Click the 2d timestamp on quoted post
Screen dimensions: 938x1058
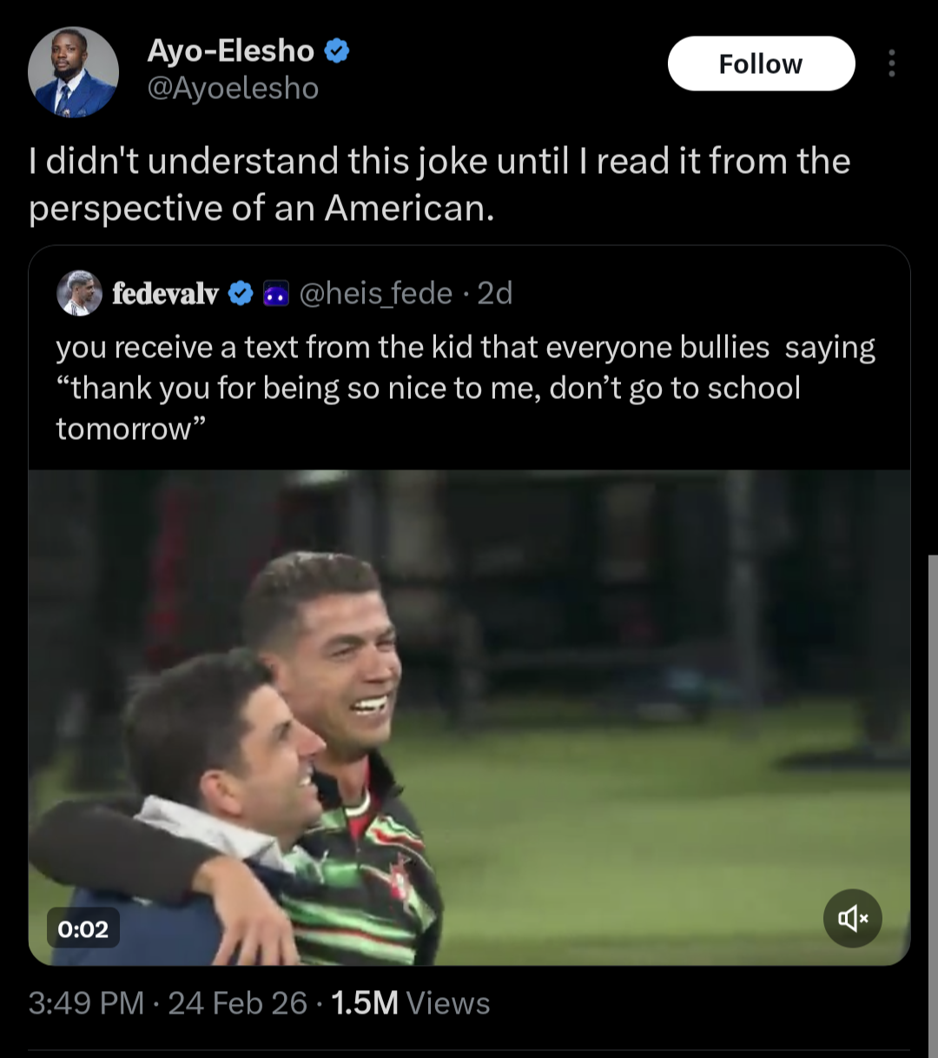point(495,294)
